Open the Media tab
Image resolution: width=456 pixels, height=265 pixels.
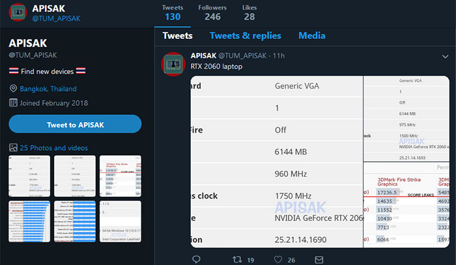[312, 36]
